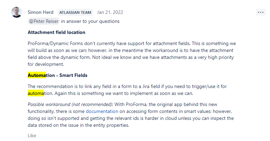The image size is (270, 141).
Task: Click the 'Attachment field location' heading
Action: tap(57, 33)
